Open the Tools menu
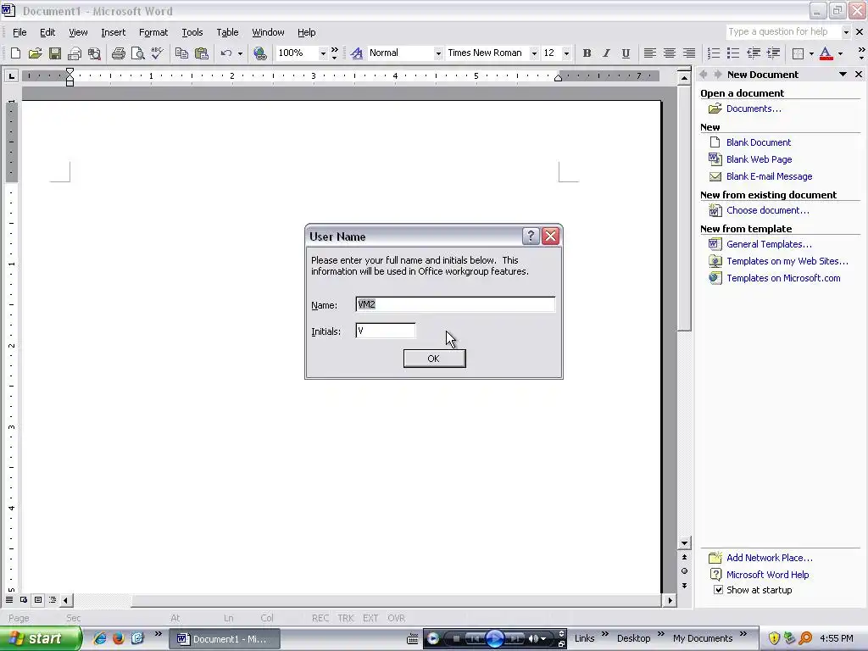 (x=192, y=32)
